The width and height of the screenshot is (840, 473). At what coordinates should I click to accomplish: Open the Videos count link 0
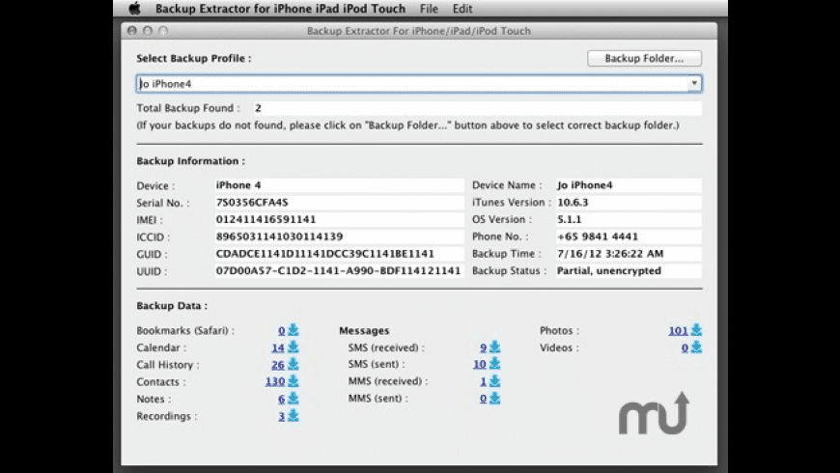click(x=685, y=348)
